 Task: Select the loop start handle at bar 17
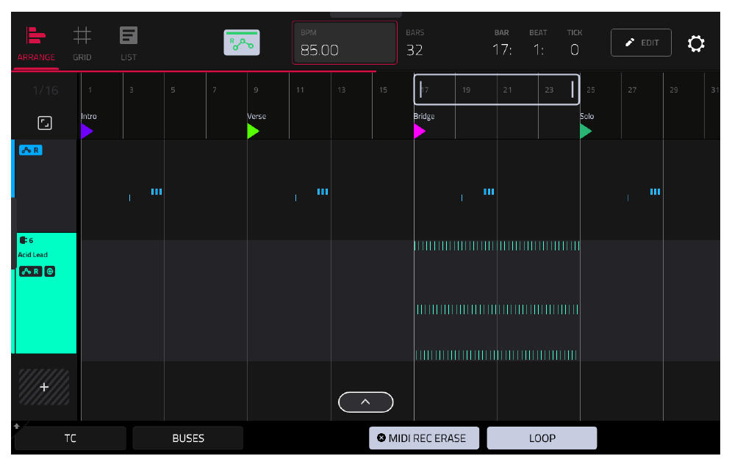[420, 89]
